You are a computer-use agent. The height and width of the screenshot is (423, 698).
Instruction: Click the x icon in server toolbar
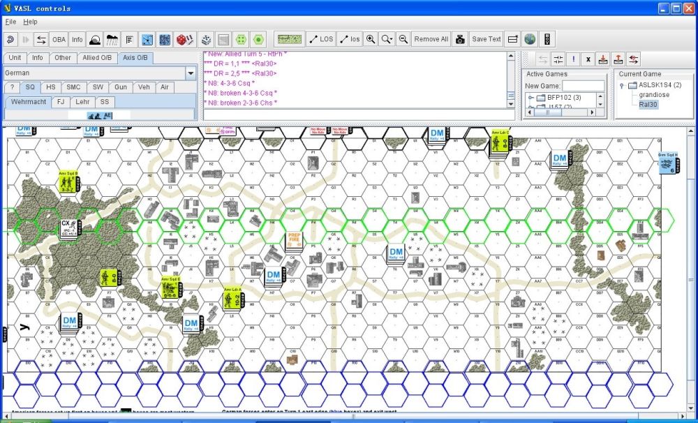588,59
